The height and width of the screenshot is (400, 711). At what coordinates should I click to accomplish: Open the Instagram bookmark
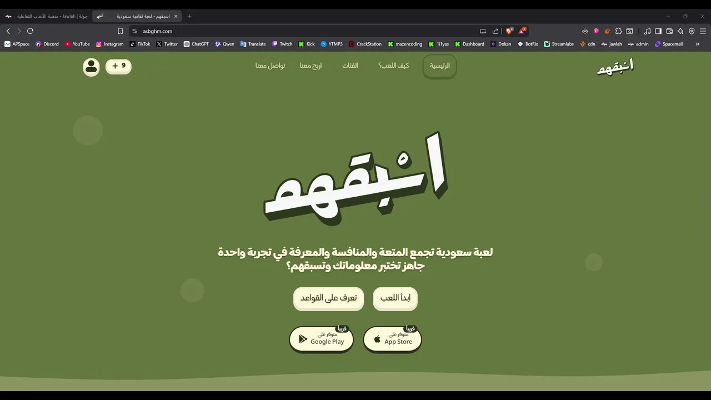(x=110, y=44)
